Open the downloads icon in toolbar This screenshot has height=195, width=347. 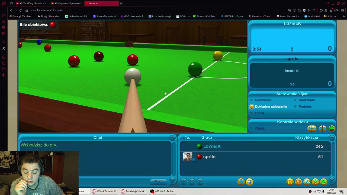coord(331,10)
